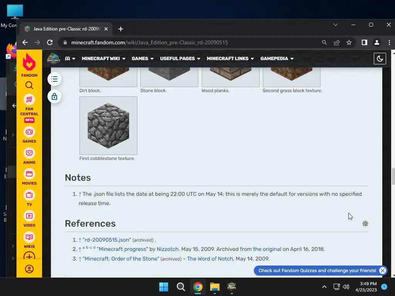395x296 pixels.
Task: Open the Dirt block image thumbnail
Action: coord(108,77)
